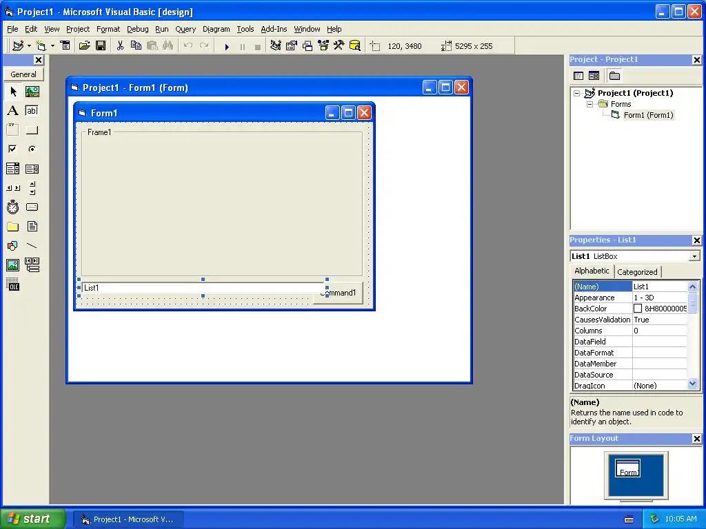Open the Add Project dropdown arrow
This screenshot has width=706, height=529.
tap(29, 46)
